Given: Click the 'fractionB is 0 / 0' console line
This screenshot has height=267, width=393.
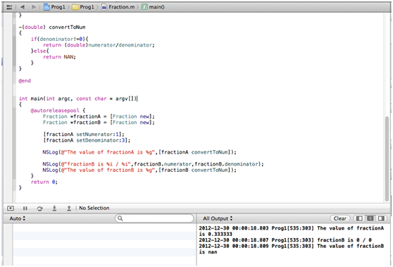Looking at the screenshot, I should point(285,240).
